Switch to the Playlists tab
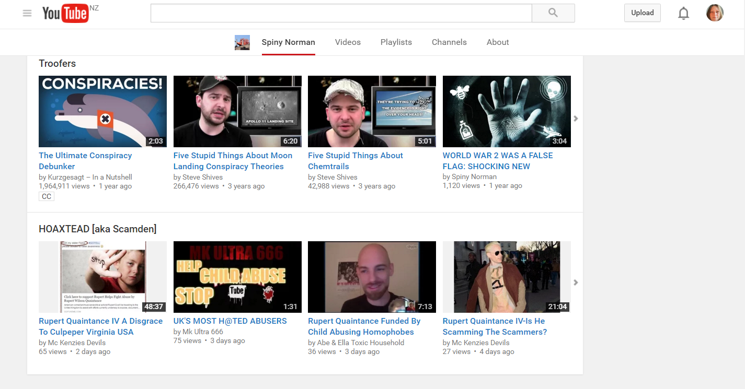Viewport: 745px width, 389px height. coord(396,42)
